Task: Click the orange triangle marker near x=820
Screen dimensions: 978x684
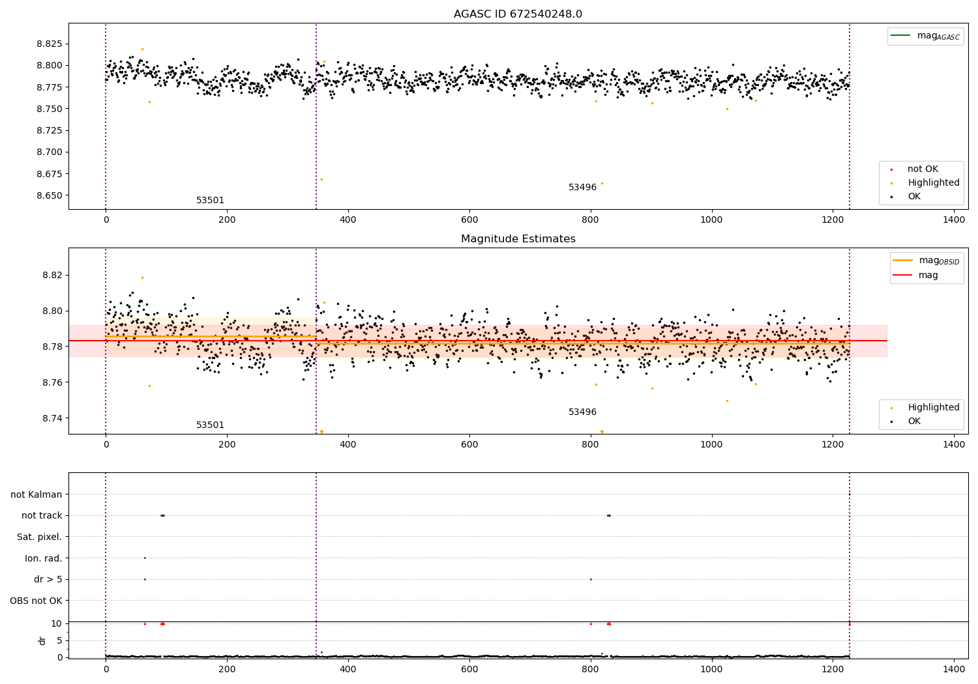Action: (602, 432)
